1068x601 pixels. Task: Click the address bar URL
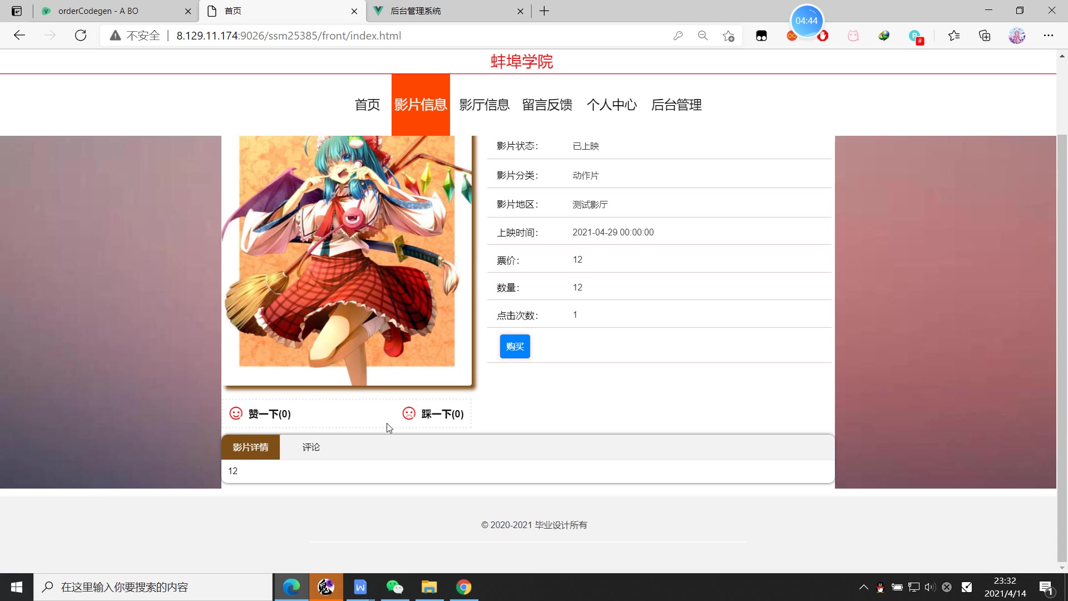[x=289, y=36]
